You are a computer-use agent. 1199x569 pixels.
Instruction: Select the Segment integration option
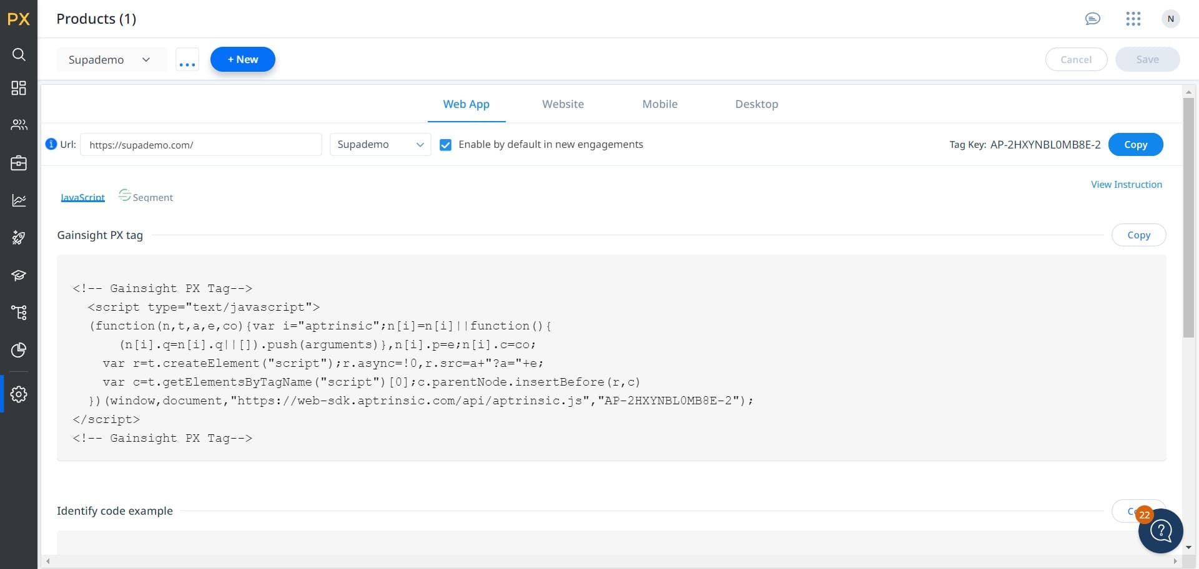click(146, 197)
